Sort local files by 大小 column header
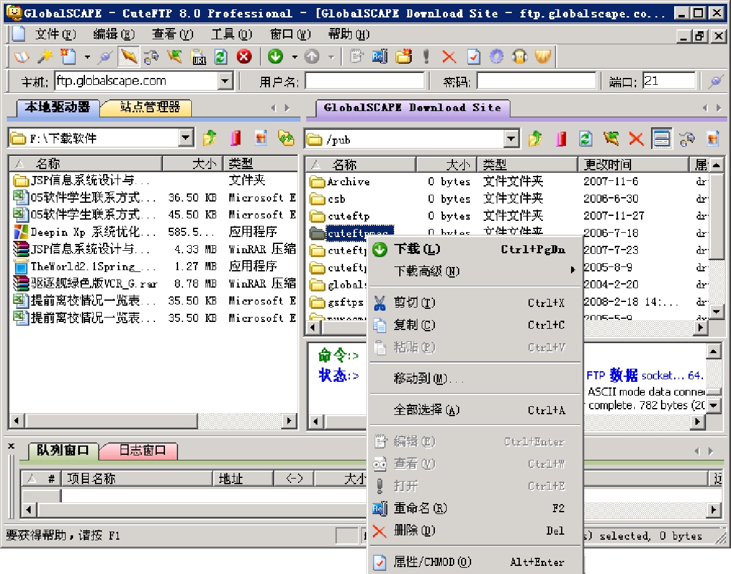Screen dimensions: 731x574 (192, 164)
